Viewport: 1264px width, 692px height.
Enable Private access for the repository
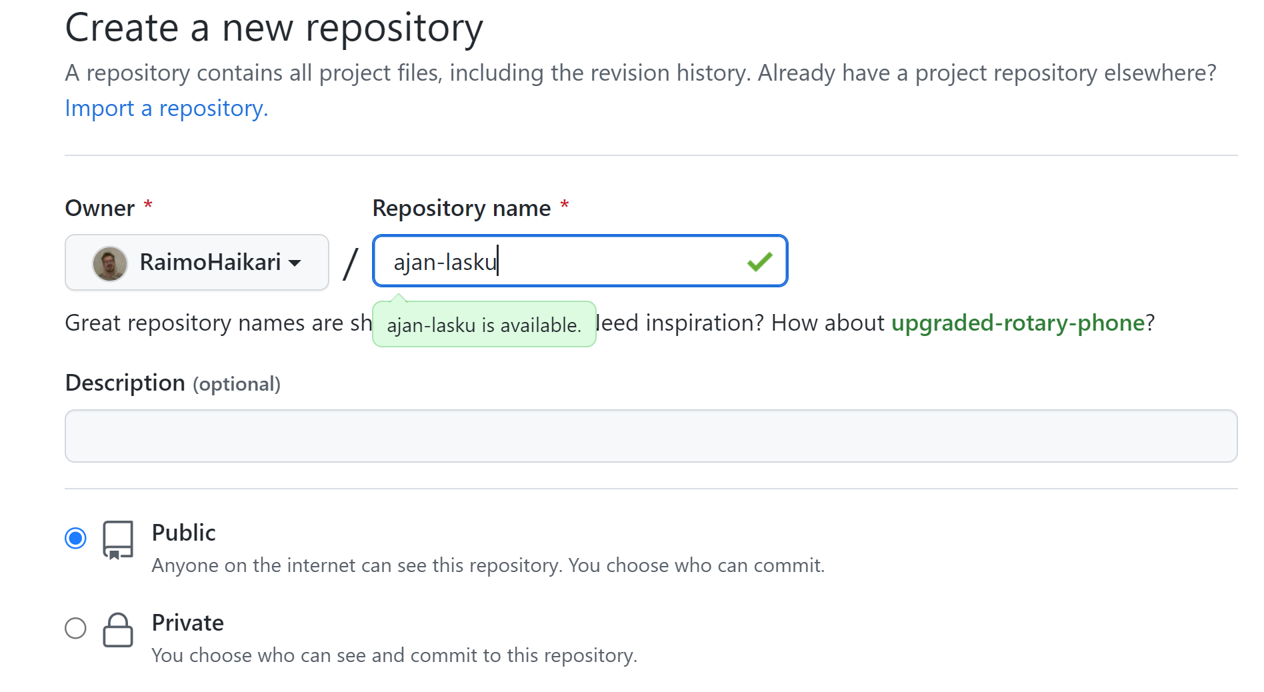click(x=76, y=627)
